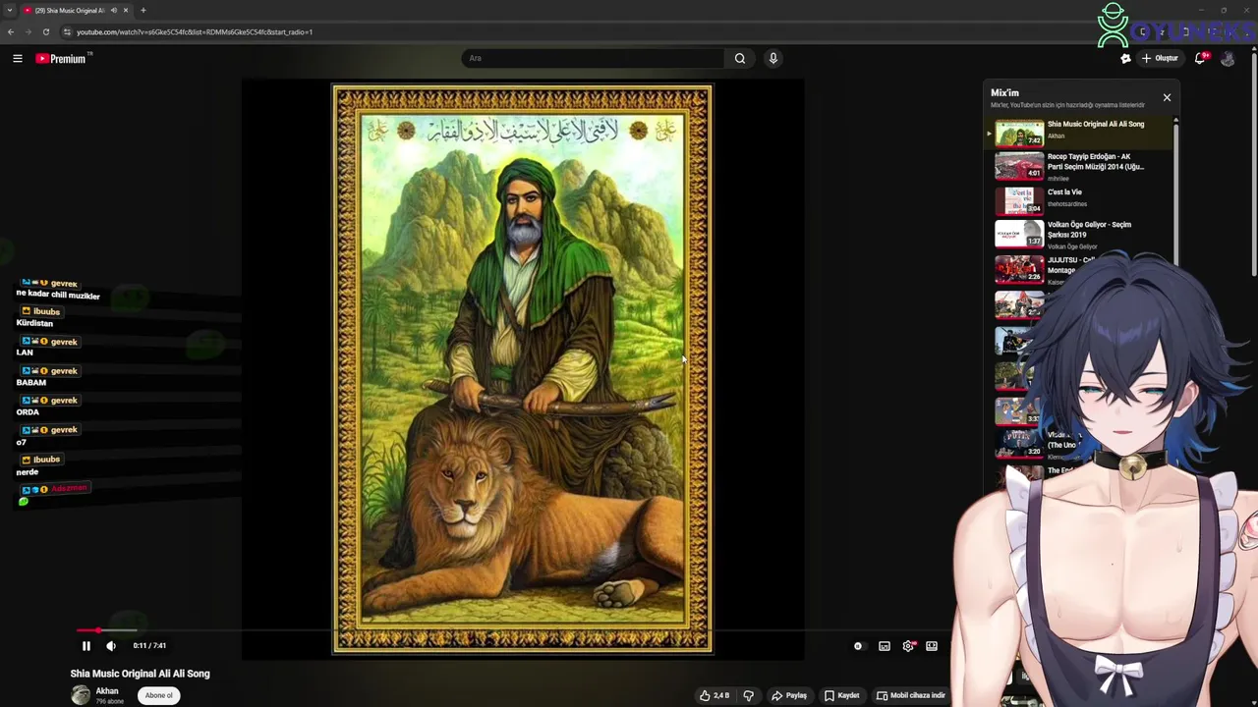Click the sparkle icon beside Oluştur
The width and height of the screenshot is (1258, 707).
pos(1126,59)
